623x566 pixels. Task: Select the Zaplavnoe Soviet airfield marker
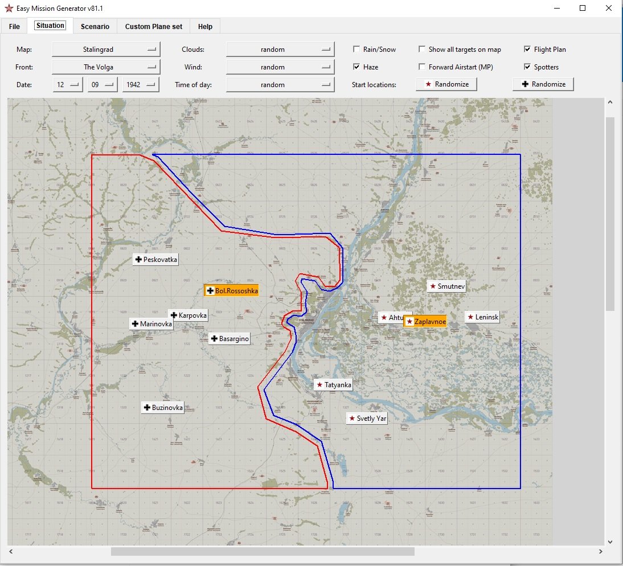pos(425,322)
